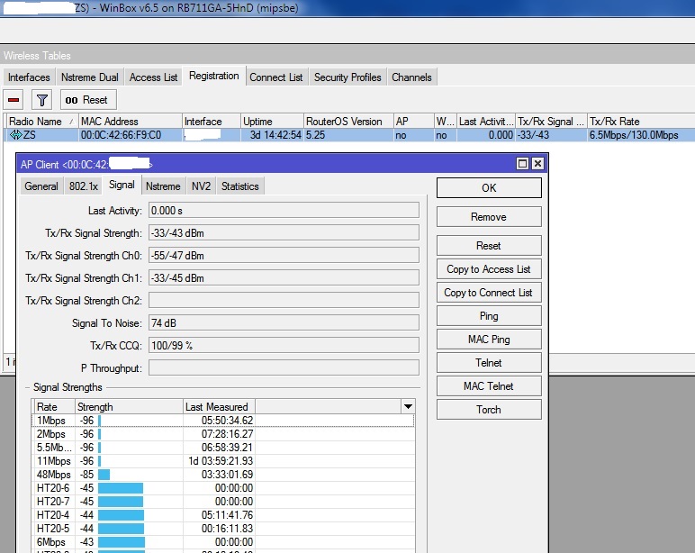Select the Registration tab
Viewport: 695px width, 553px height.
coord(213,76)
